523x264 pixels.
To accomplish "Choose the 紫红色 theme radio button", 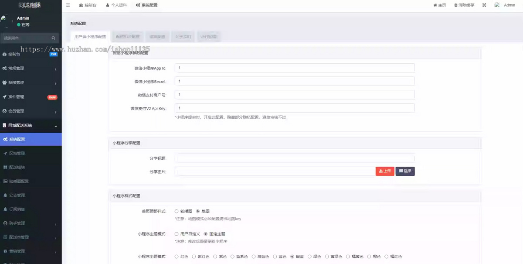I will click(194, 257).
